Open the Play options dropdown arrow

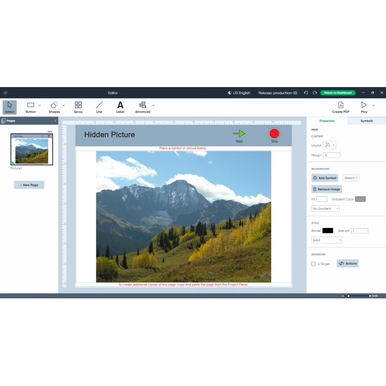(x=373, y=105)
